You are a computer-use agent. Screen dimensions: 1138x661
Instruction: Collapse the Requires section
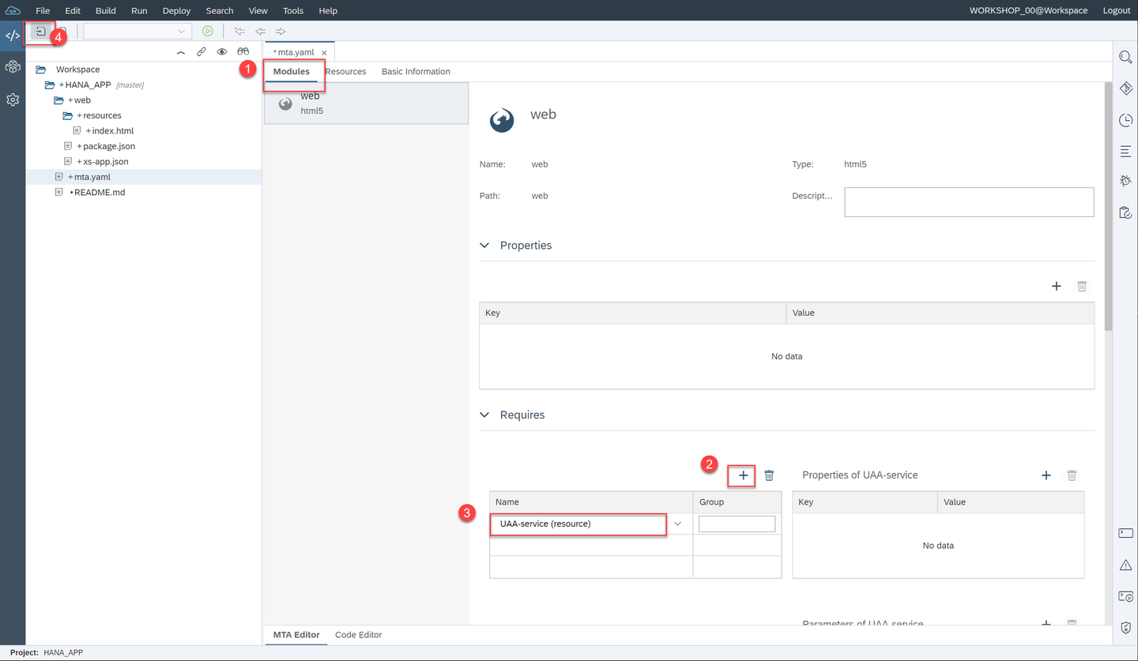485,415
